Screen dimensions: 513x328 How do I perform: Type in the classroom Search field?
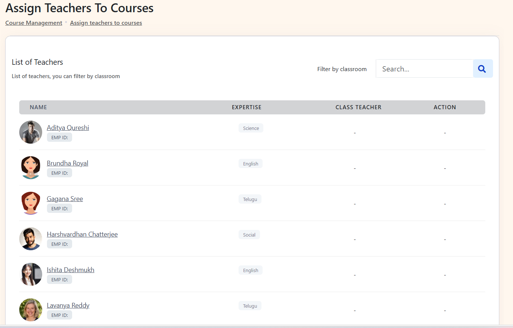click(424, 69)
